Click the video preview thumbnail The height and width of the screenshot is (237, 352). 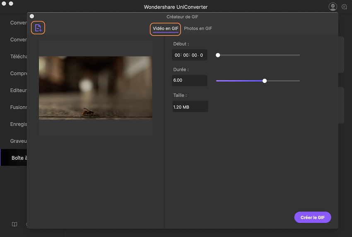(x=95, y=88)
